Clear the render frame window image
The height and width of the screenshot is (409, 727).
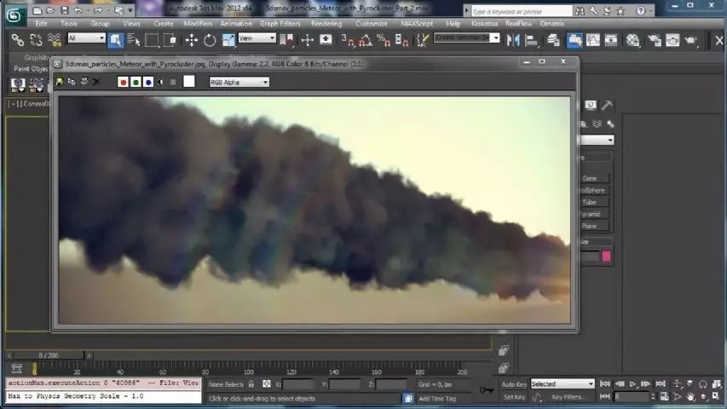click(x=96, y=82)
